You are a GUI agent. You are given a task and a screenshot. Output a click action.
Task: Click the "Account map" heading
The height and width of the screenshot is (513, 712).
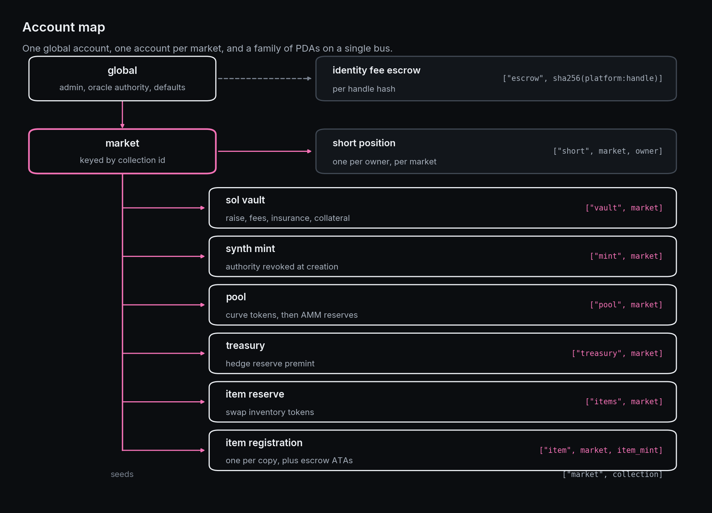pyautogui.click(x=64, y=27)
